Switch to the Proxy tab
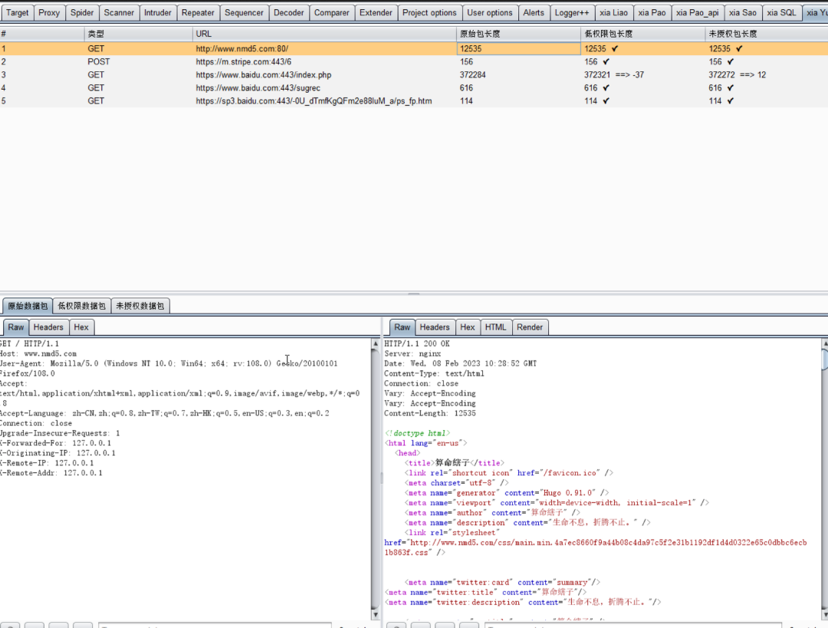 tap(49, 13)
